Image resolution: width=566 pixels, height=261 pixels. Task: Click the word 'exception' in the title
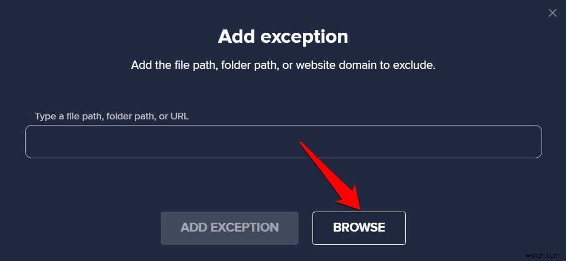click(x=304, y=37)
